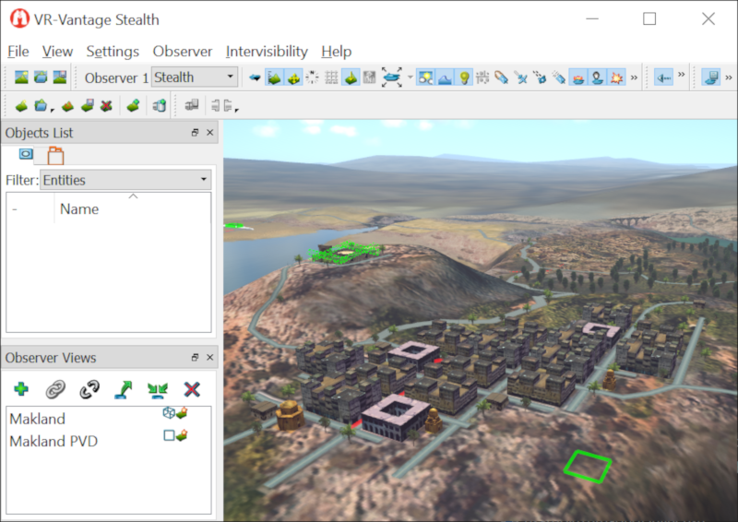The width and height of the screenshot is (738, 522).
Task: Click the blue dotted arrow toolbar button
Action: (x=663, y=77)
